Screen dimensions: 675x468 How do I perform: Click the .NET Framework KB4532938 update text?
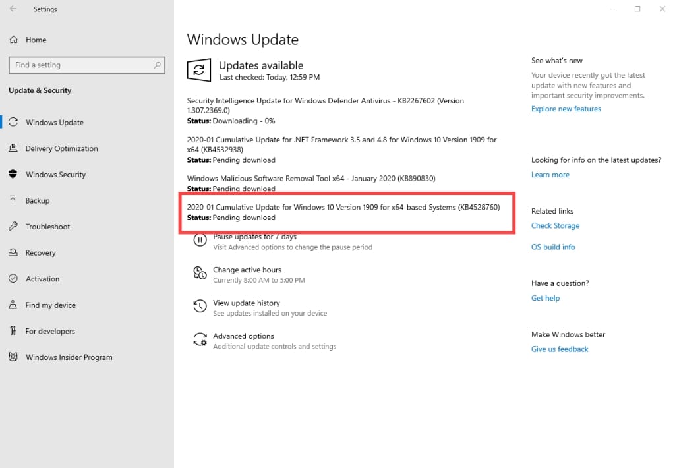(x=341, y=144)
